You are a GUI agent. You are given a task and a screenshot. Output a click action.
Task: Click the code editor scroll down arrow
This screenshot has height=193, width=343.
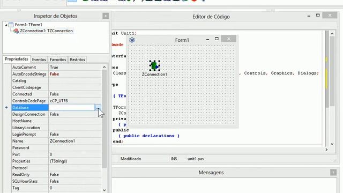(332, 144)
